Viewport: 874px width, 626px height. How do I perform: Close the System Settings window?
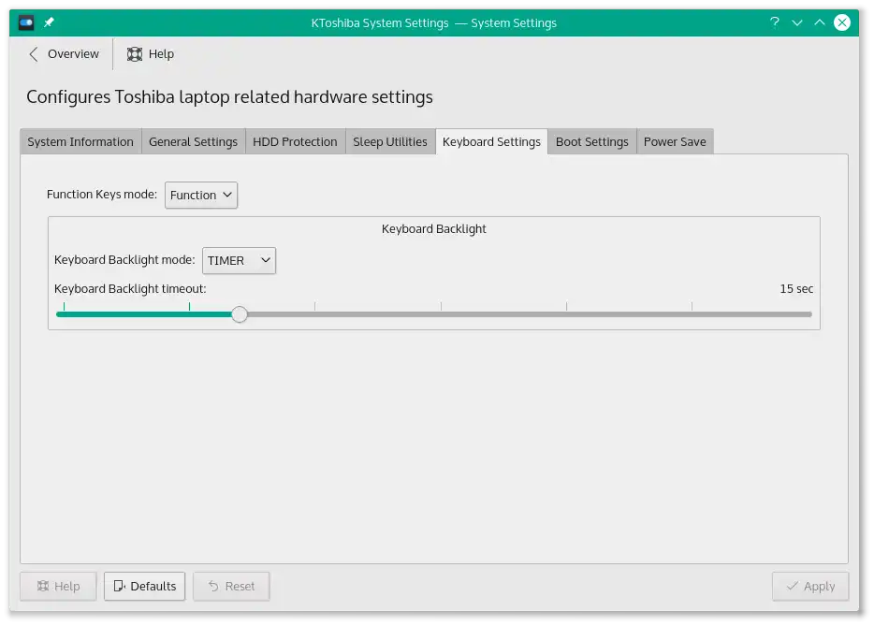(841, 22)
